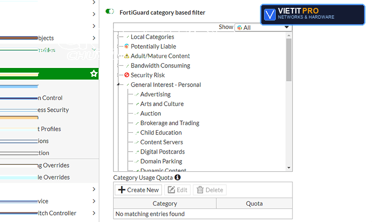Click the Security Risk block icon
Screen dimensions: 372x222
point(126,75)
